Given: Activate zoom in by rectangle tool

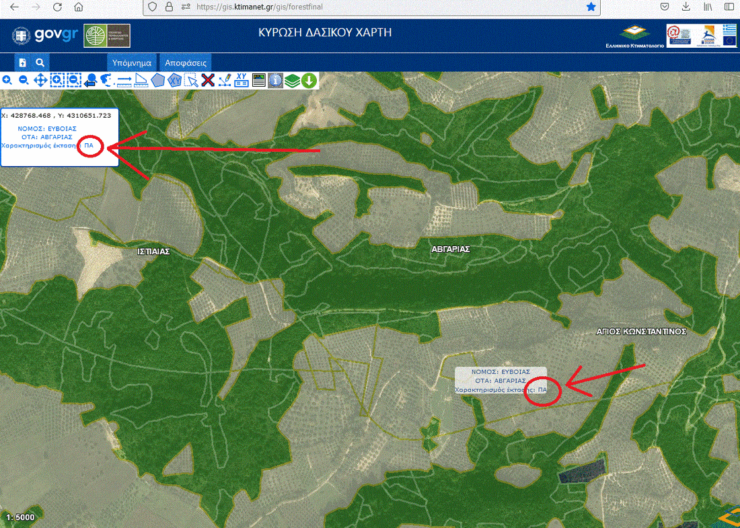Looking at the screenshot, I should pyautogui.click(x=57, y=80).
